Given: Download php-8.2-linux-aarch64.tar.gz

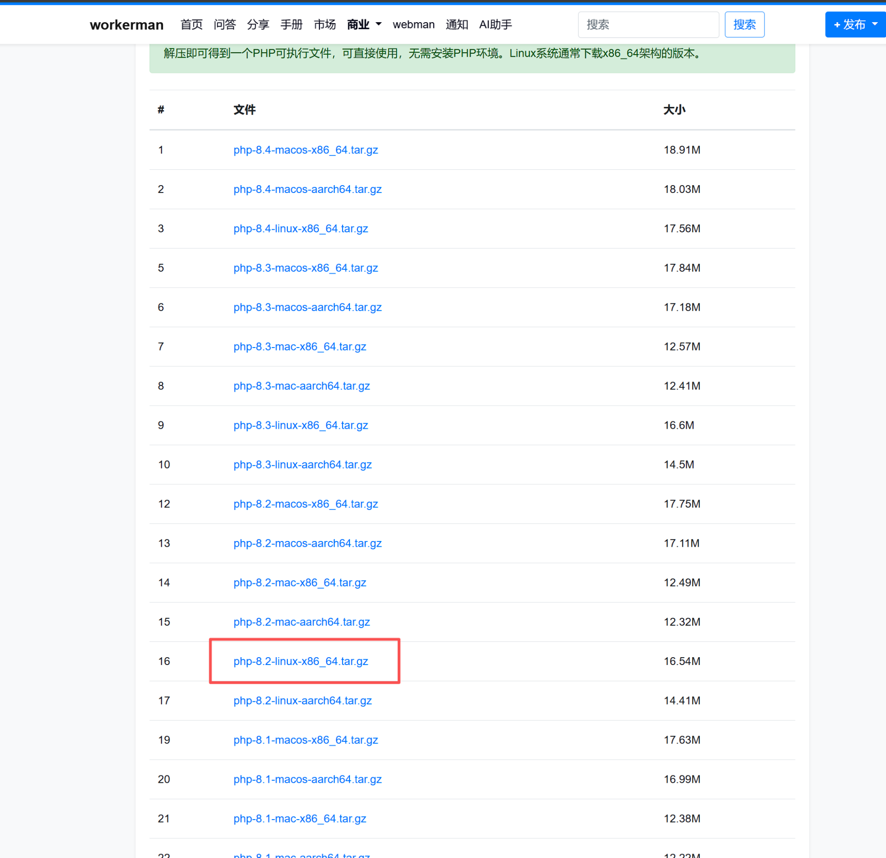Looking at the screenshot, I should pos(302,701).
